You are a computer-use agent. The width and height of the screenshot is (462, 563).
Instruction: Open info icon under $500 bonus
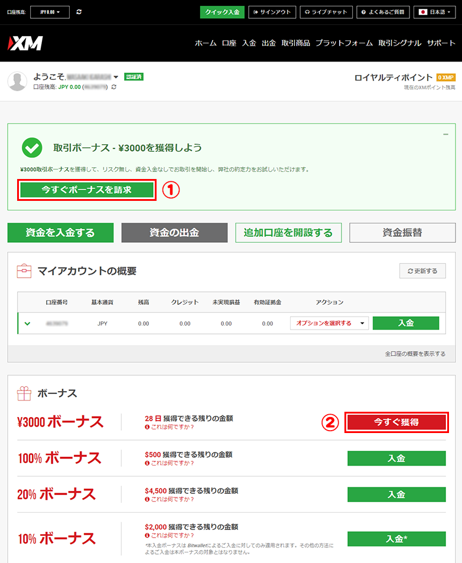147,463
